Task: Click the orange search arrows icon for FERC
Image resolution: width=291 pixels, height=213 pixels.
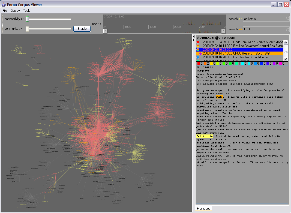Action: click(240, 29)
